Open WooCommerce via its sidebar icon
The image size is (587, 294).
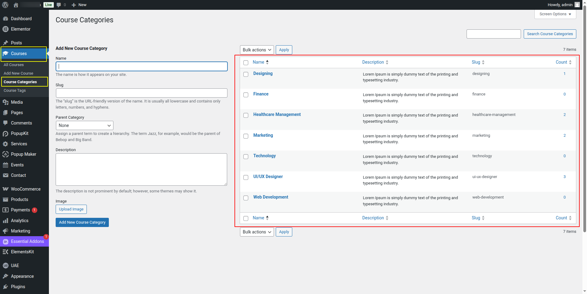pyautogui.click(x=6, y=189)
